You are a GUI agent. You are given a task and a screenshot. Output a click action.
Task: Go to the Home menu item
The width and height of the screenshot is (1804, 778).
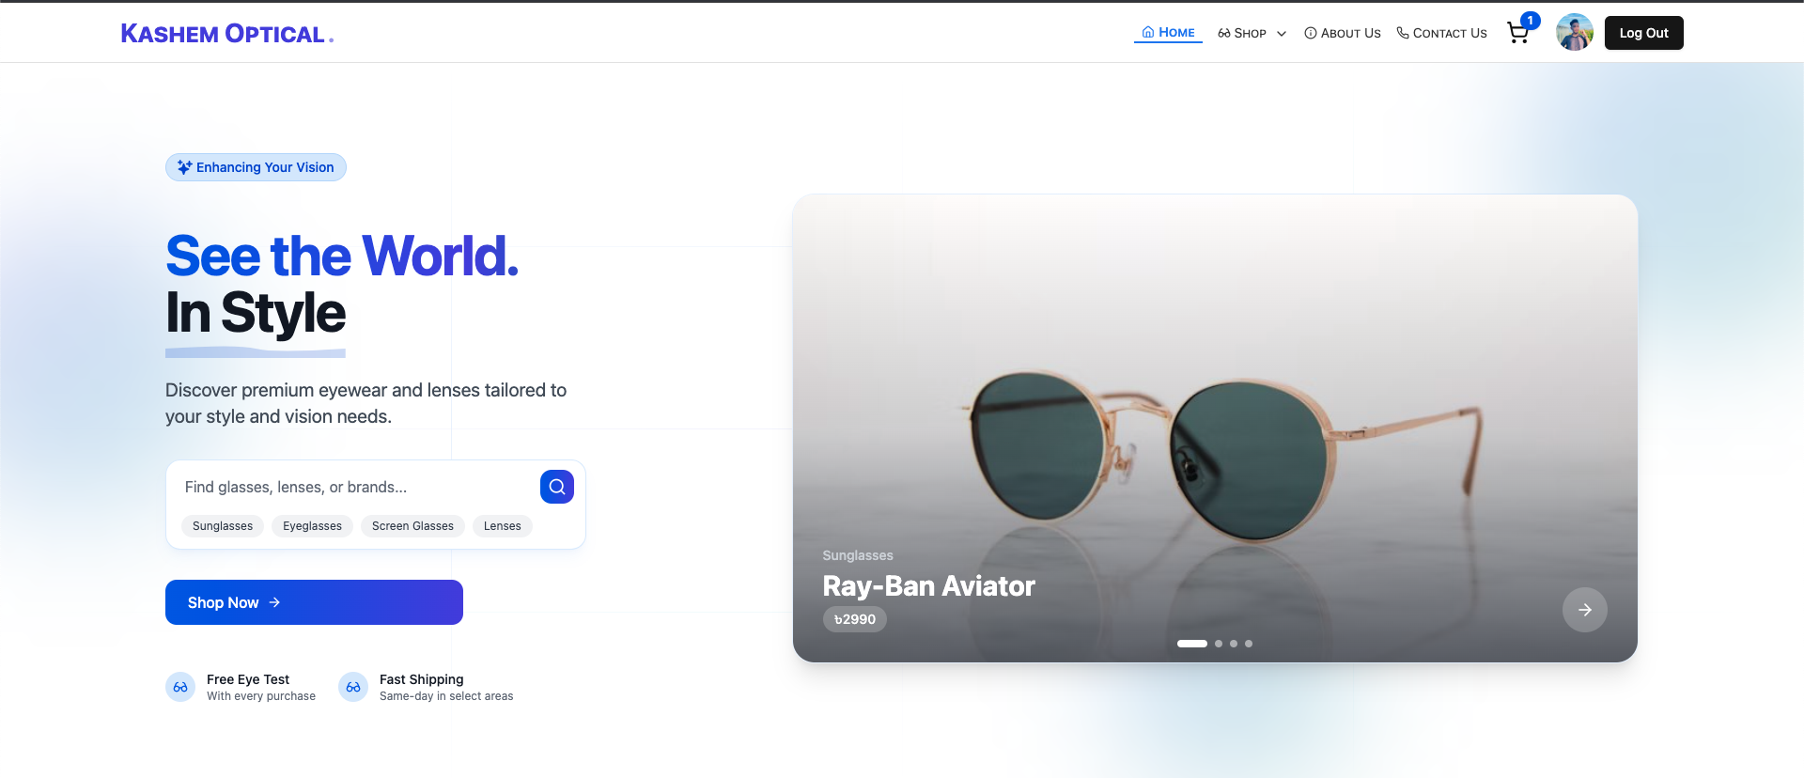click(x=1168, y=33)
